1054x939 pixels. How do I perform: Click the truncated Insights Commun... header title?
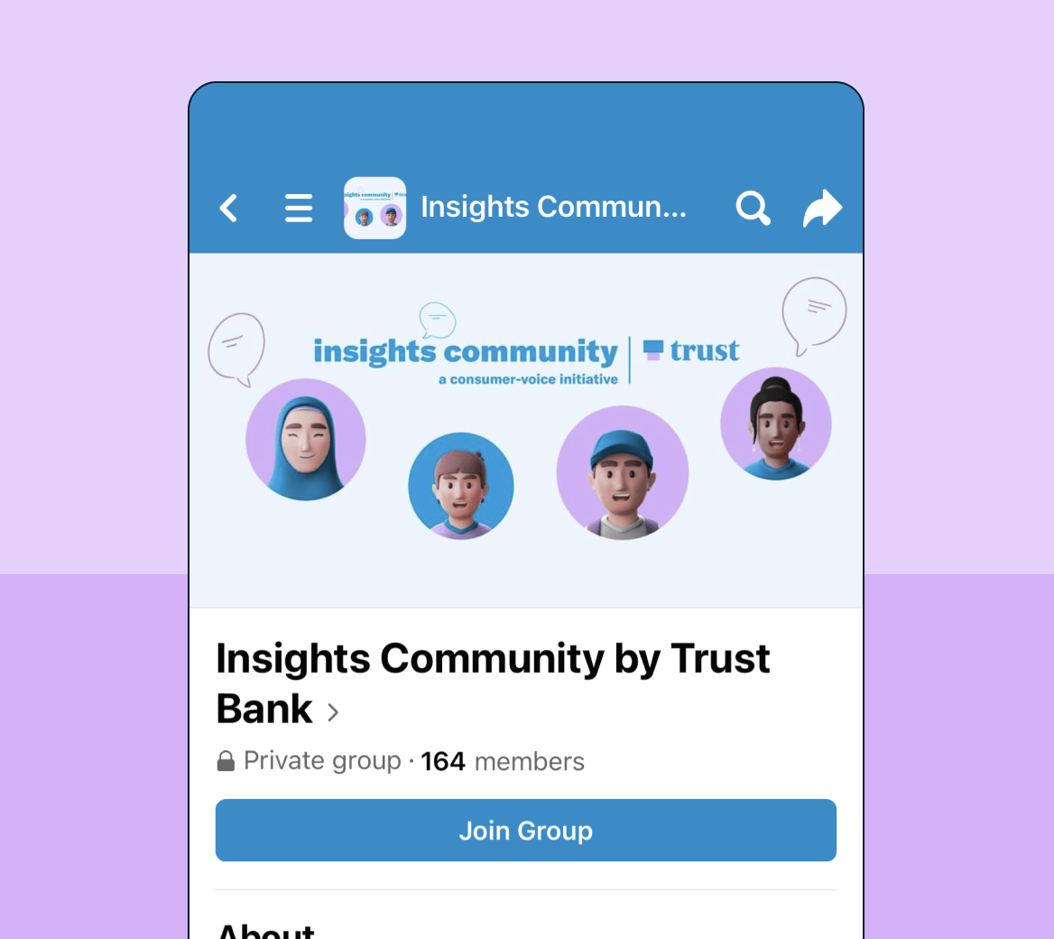[553, 207]
